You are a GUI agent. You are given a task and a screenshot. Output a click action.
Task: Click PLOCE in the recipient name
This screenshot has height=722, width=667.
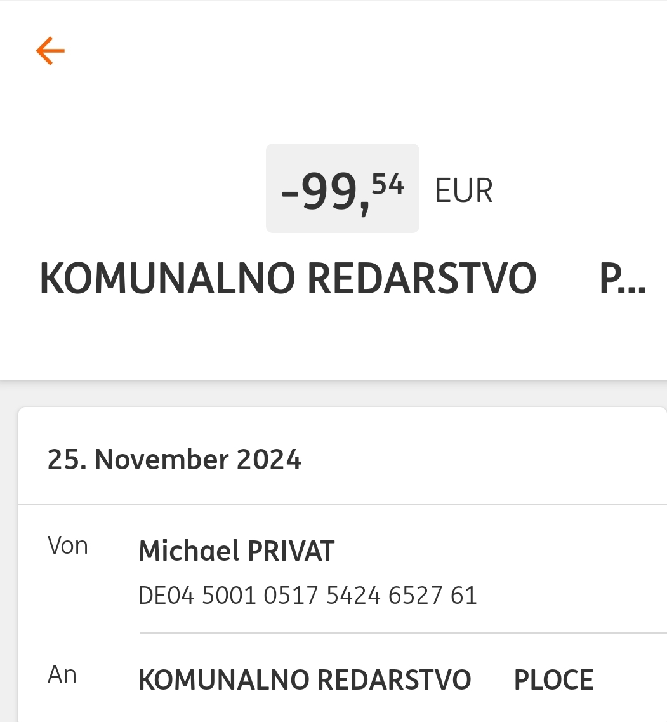click(553, 680)
